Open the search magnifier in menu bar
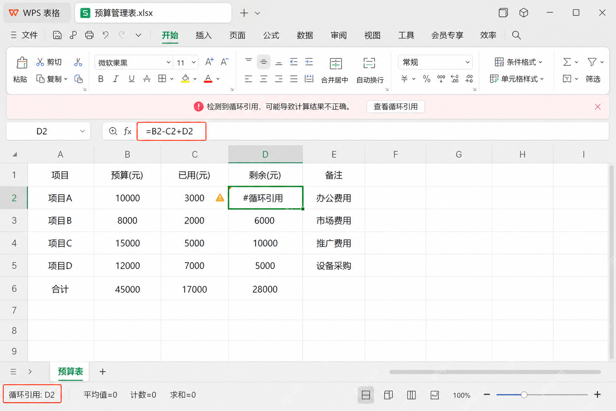This screenshot has width=616, height=411. tap(517, 35)
